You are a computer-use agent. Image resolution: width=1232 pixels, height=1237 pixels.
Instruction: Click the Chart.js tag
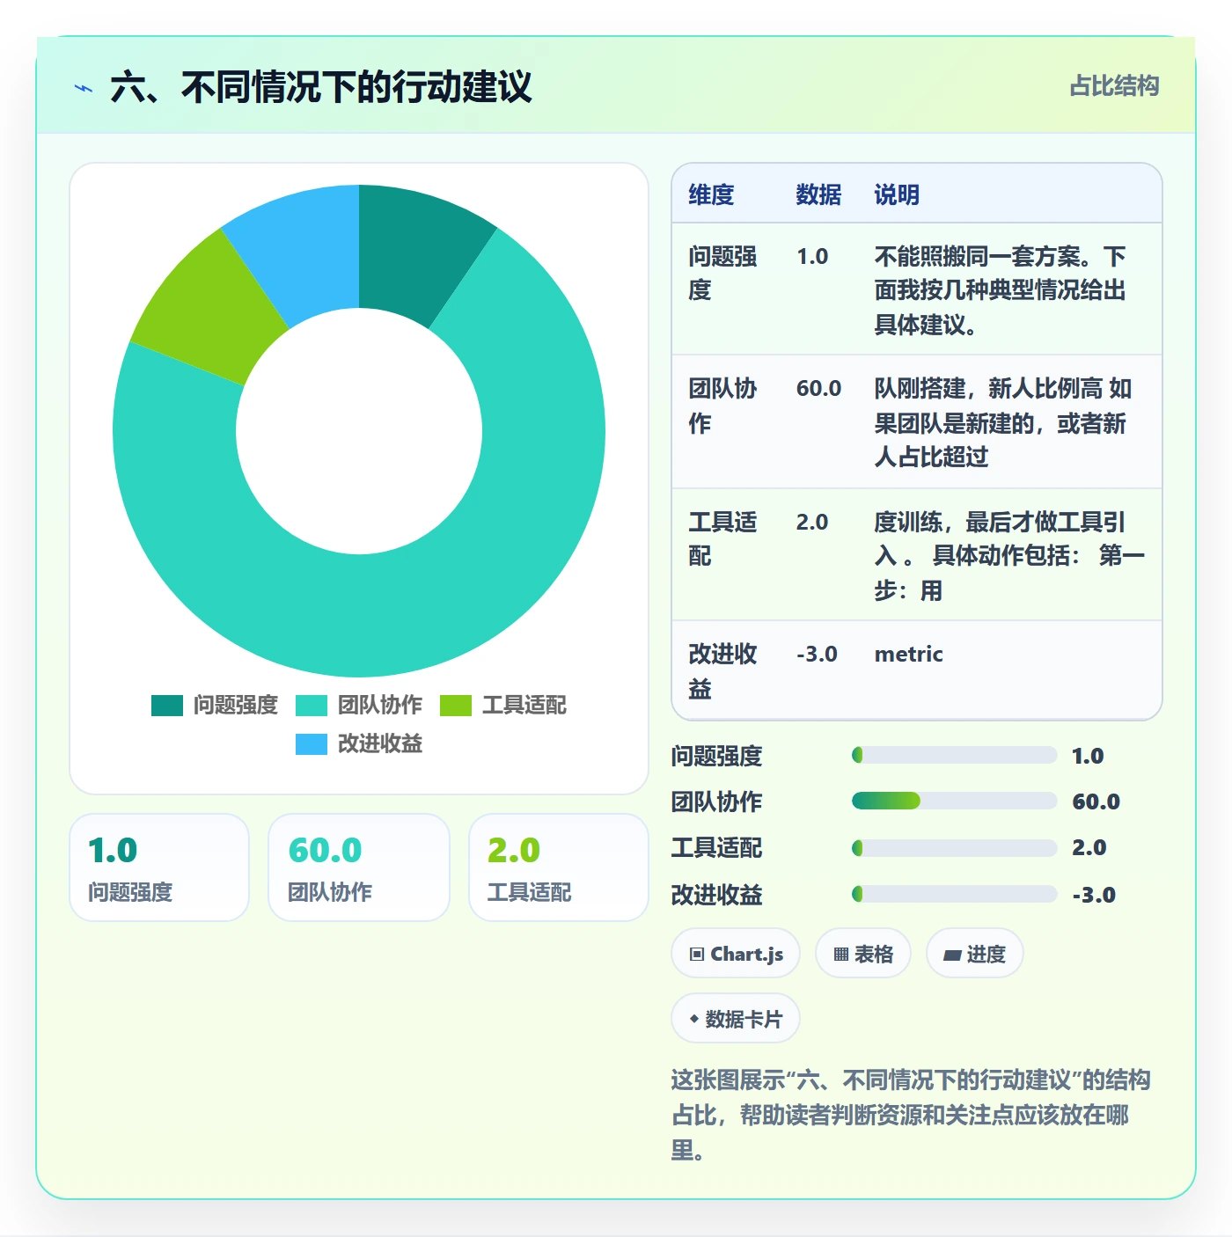(x=736, y=954)
